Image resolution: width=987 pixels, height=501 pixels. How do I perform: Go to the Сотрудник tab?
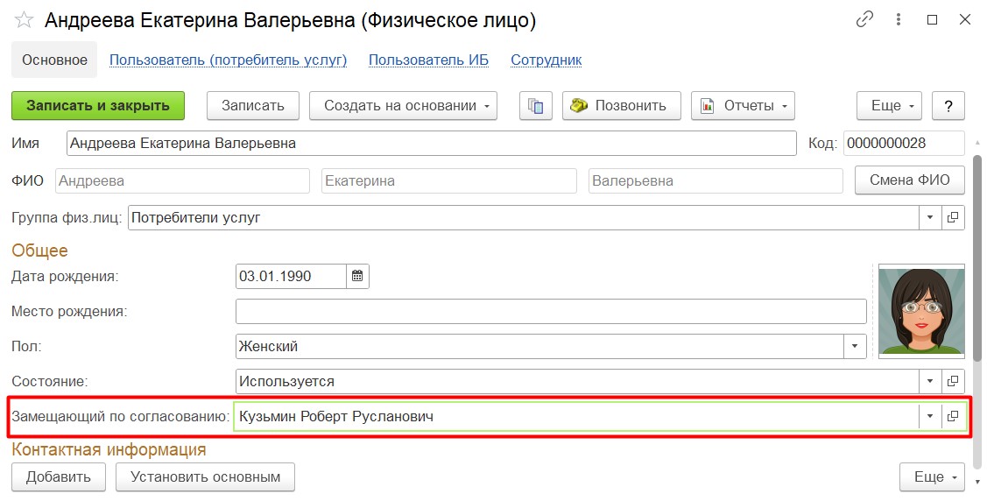point(546,60)
